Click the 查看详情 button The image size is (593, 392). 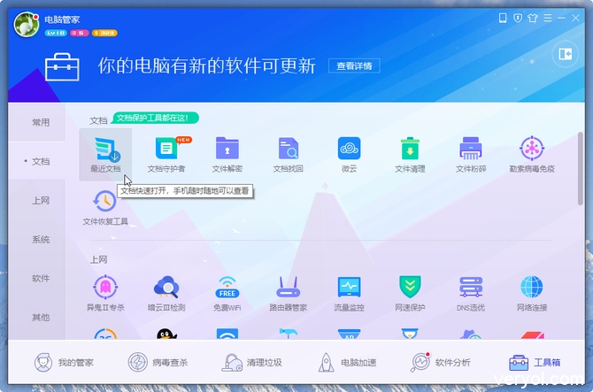pos(354,66)
